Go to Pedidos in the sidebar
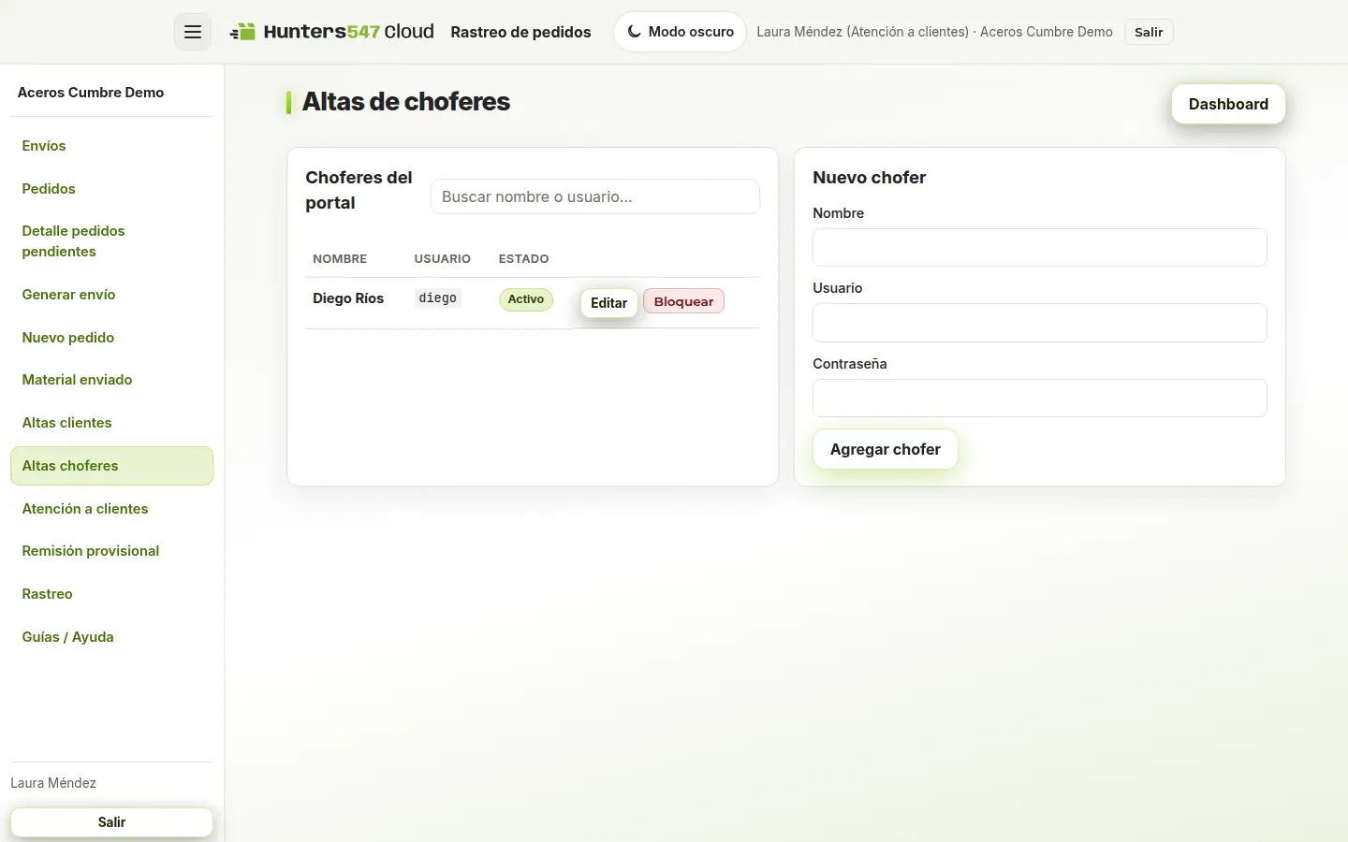 tap(111, 189)
